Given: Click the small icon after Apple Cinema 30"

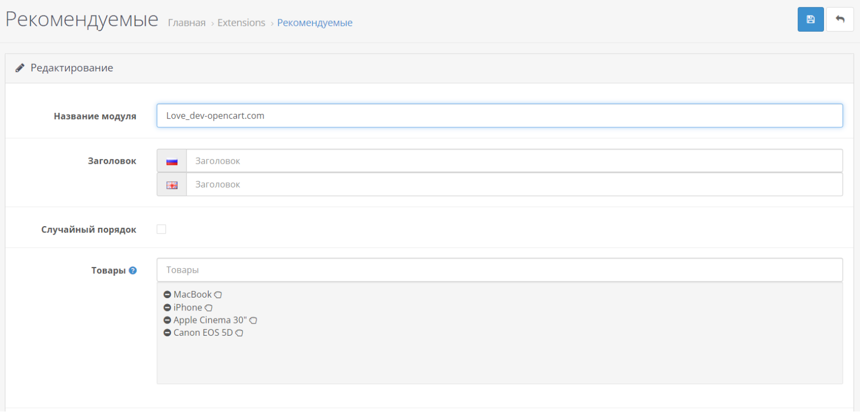Looking at the screenshot, I should 253,320.
